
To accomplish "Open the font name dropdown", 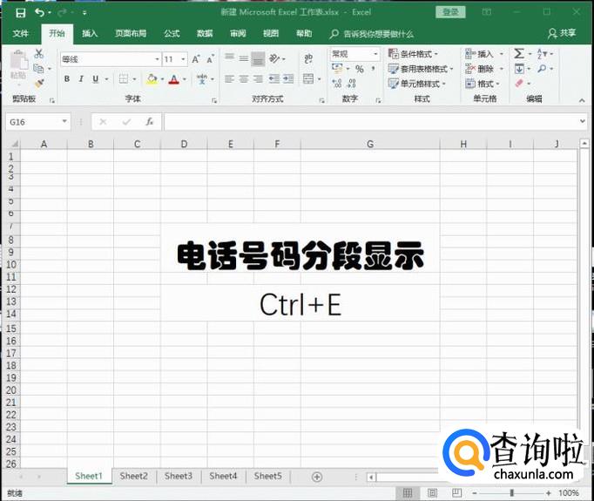I will [x=157, y=59].
